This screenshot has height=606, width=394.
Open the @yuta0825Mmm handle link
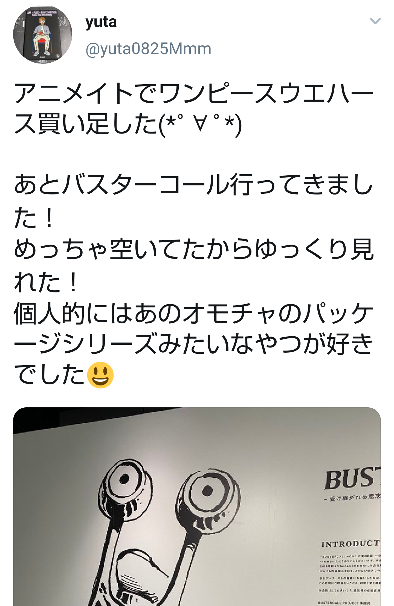148,49
